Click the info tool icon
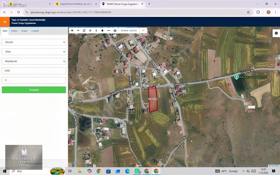280x175 pixels. pyautogui.click(x=96, y=30)
